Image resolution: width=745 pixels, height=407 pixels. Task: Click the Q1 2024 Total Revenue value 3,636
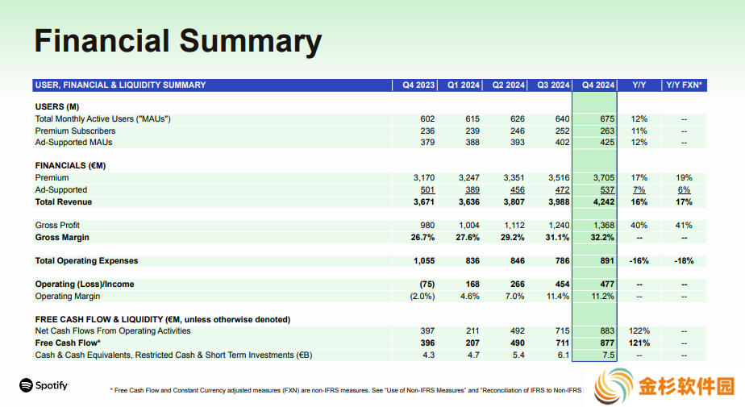468,201
